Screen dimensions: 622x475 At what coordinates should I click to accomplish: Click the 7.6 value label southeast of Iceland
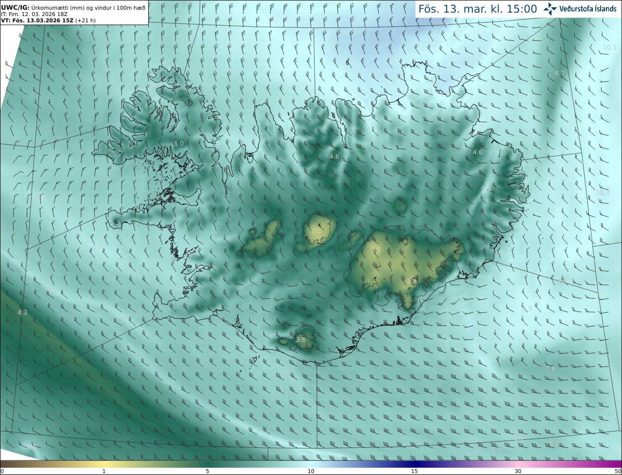550,369
